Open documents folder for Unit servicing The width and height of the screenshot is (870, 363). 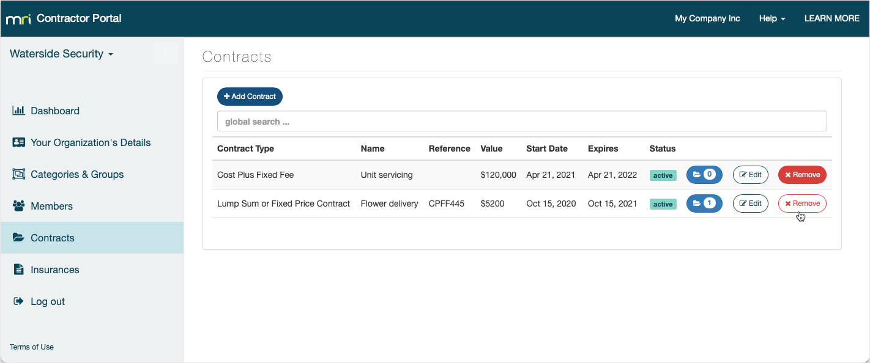click(704, 175)
